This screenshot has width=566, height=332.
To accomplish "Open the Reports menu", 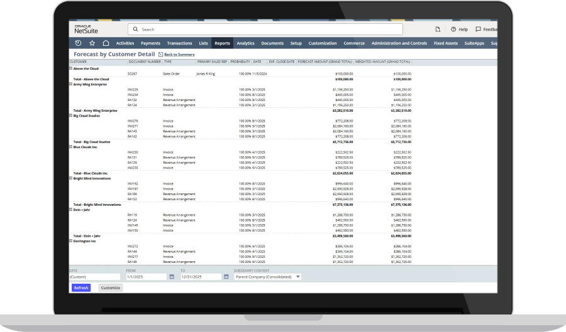I will [x=222, y=43].
